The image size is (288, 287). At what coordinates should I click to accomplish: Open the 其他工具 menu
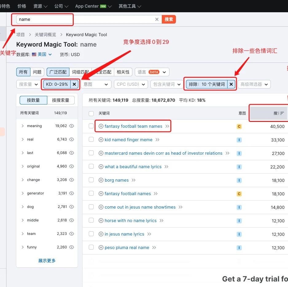click(130, 6)
